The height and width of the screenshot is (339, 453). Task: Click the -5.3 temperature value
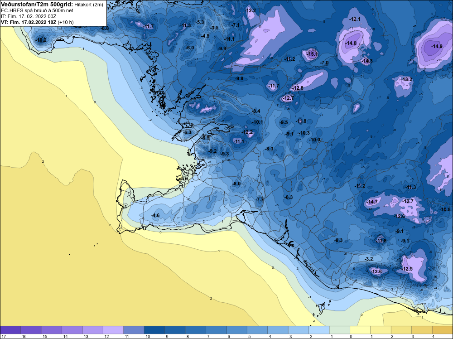point(200,22)
